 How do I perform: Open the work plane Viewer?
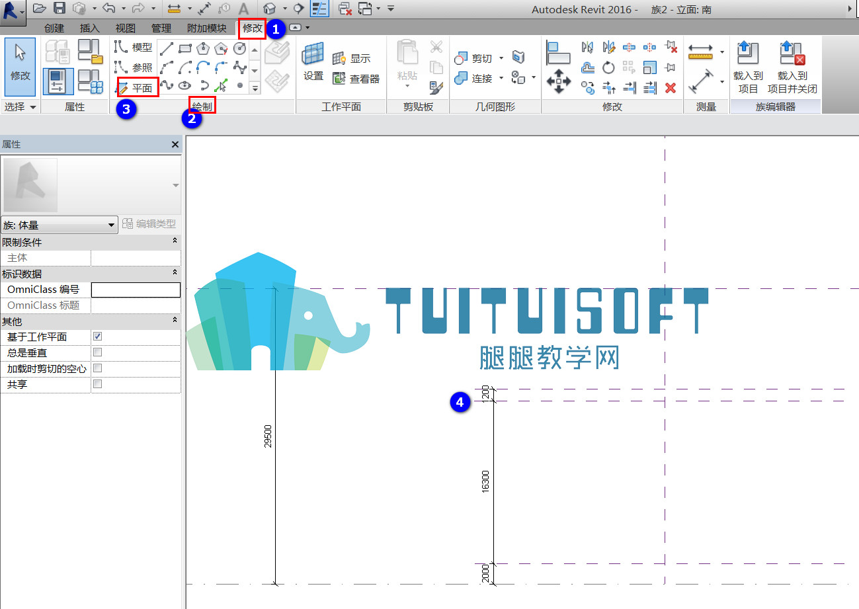point(356,79)
